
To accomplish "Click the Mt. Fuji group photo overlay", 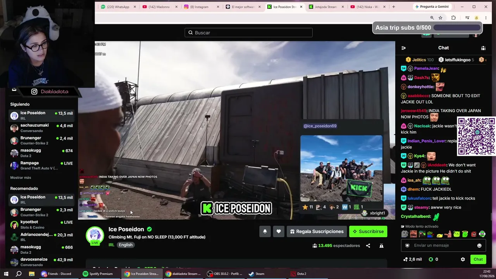I will 341,169.
